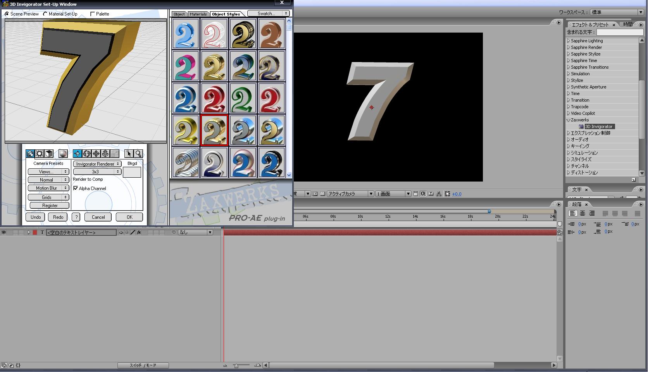Click timeline icon next to fast previews
This screenshot has height=372, width=648.
tap(431, 194)
